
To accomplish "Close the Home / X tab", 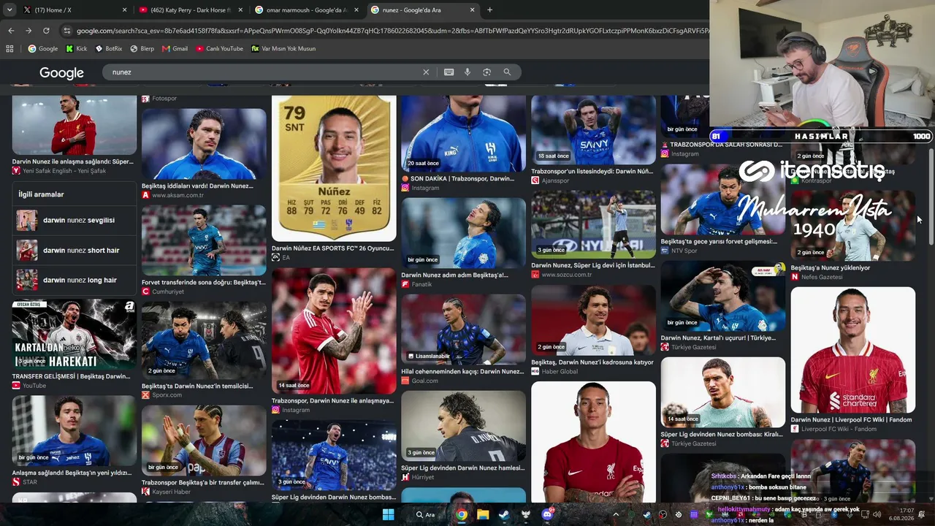I will click(124, 10).
